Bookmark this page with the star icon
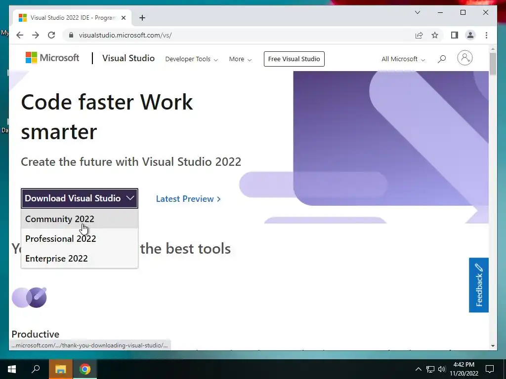This screenshot has width=506, height=379. point(435,35)
